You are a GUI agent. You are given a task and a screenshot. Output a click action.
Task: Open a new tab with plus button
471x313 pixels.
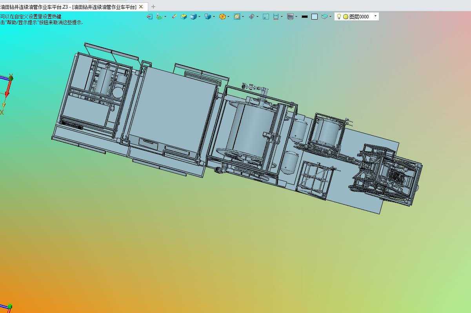pos(153,7)
